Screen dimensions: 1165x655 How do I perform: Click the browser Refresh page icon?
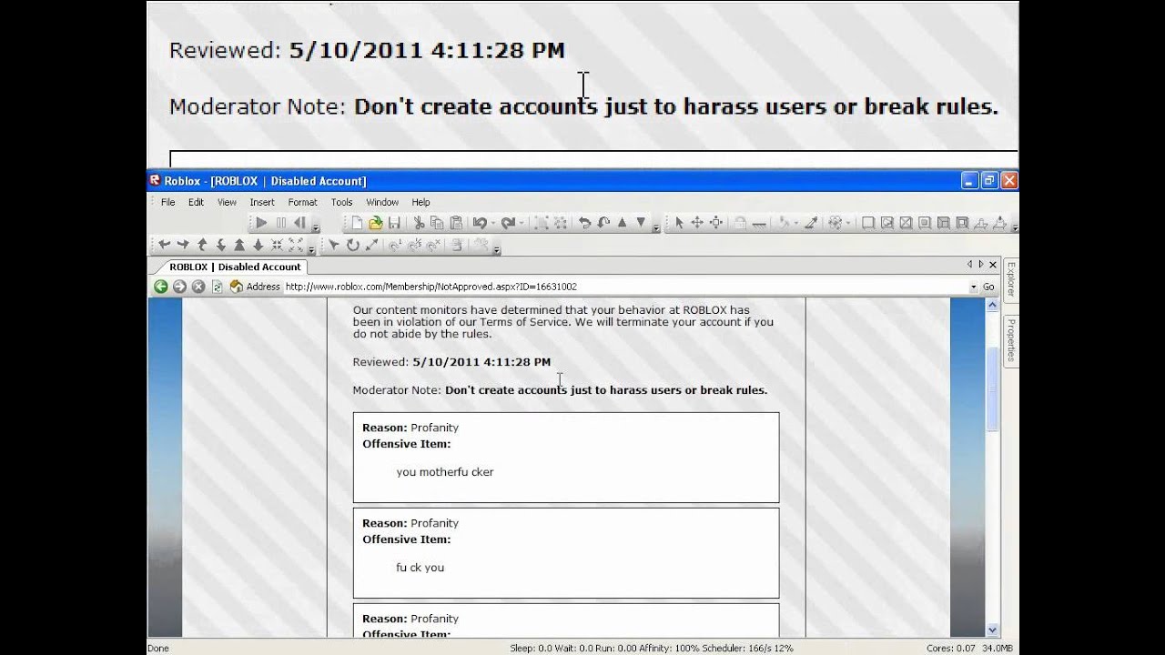point(218,287)
